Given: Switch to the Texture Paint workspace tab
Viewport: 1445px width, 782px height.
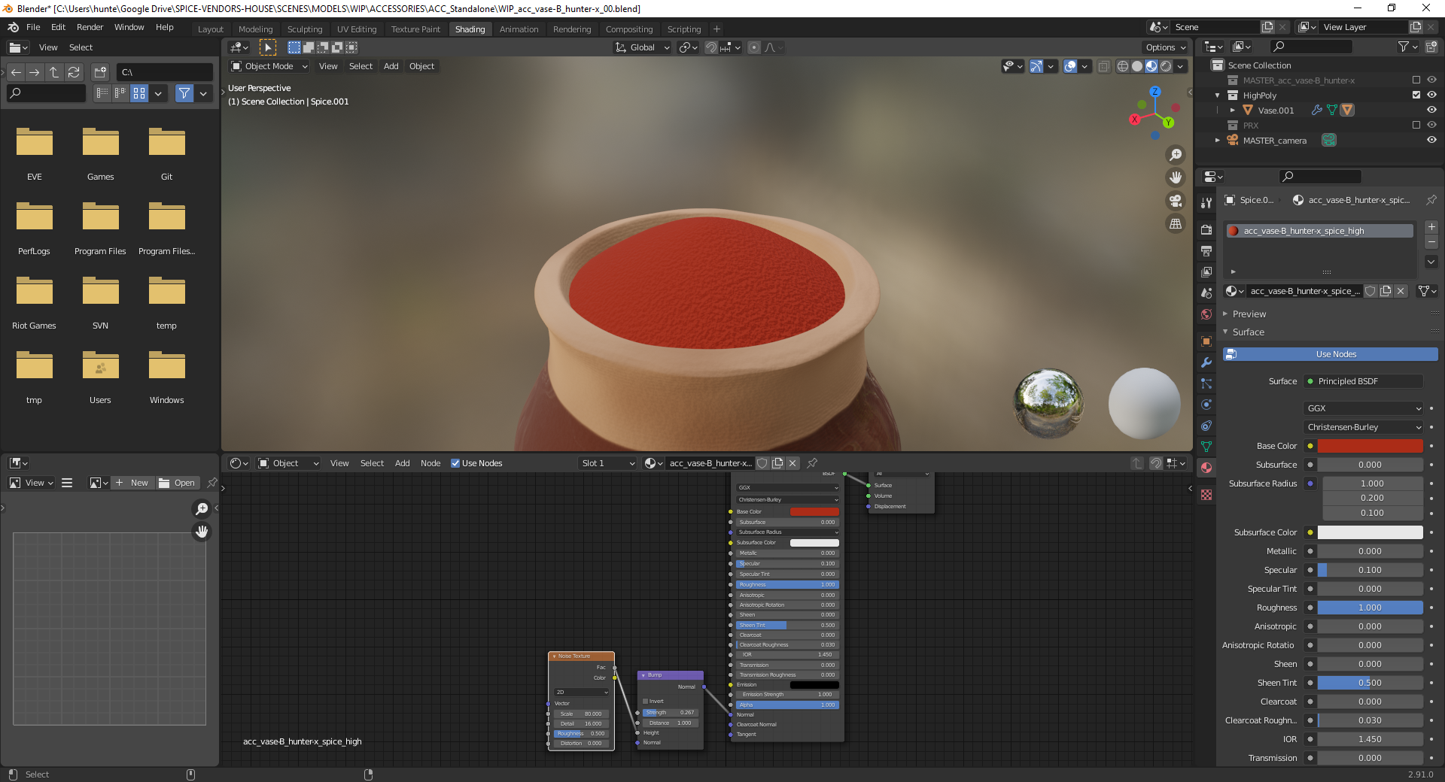Looking at the screenshot, I should 415,29.
